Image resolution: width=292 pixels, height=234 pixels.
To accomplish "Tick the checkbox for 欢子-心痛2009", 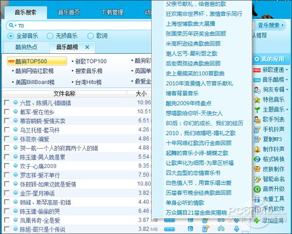I will pyautogui.click(x=7, y=166).
